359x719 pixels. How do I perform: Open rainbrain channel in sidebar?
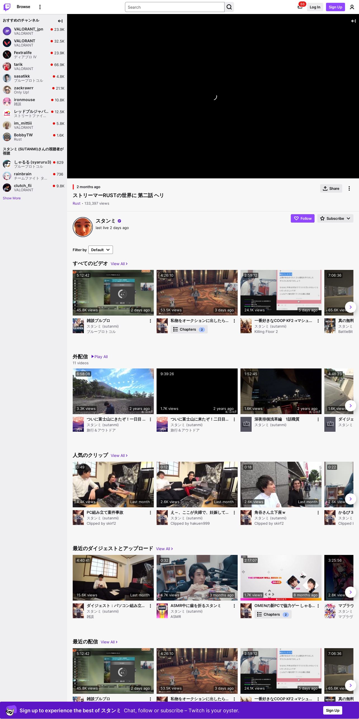pyautogui.click(x=34, y=176)
